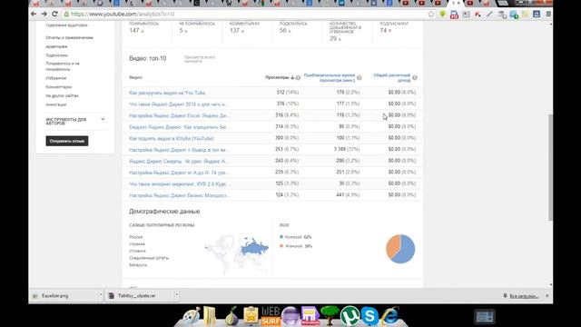Image resolution: width=581 pixels, height=327 pixels.
Task: Select the active browser tab
Action: (455, 3)
